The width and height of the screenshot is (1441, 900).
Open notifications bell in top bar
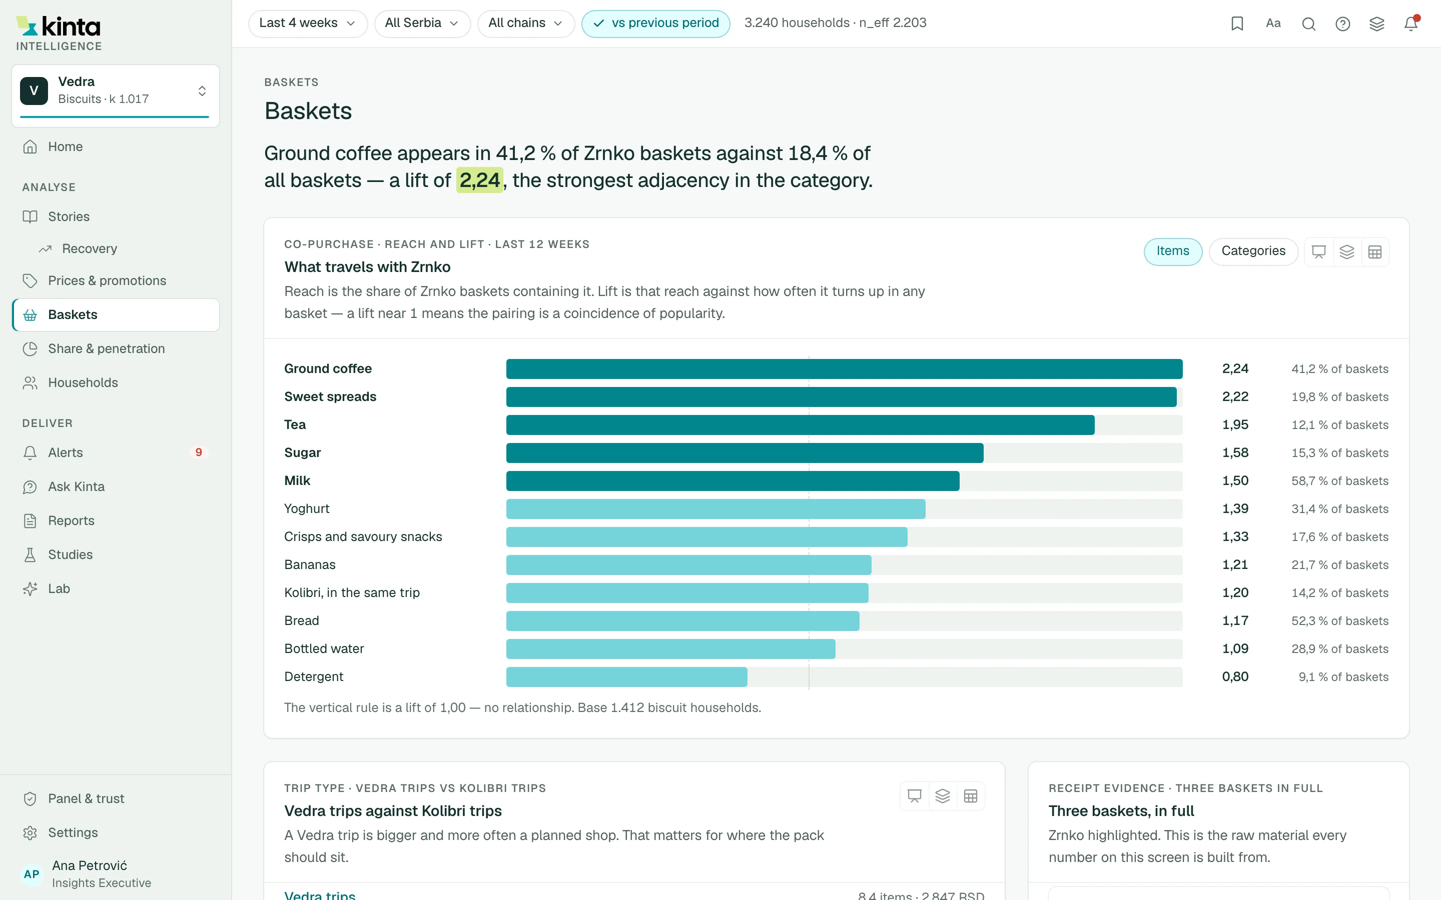point(1410,23)
